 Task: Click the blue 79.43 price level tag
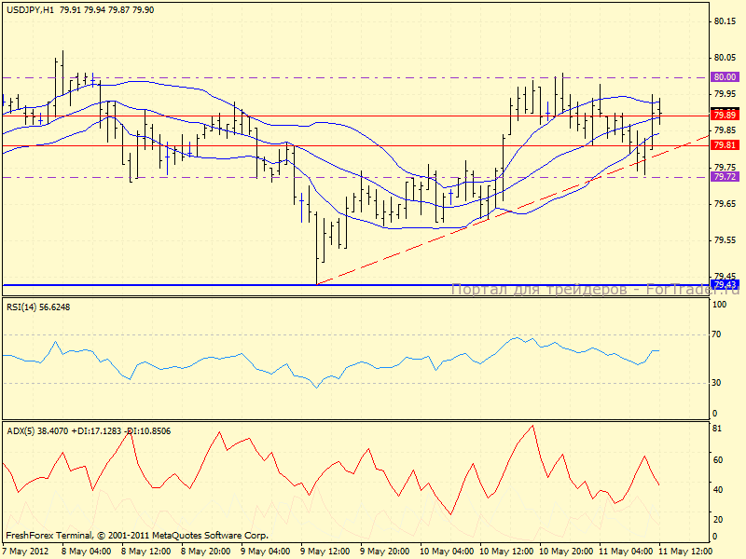(x=724, y=284)
